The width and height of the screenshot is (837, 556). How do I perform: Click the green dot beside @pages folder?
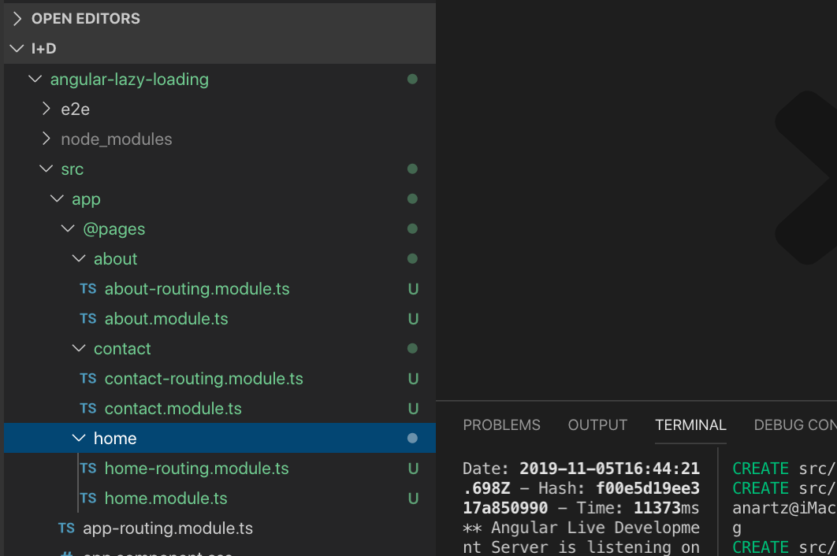tap(413, 228)
